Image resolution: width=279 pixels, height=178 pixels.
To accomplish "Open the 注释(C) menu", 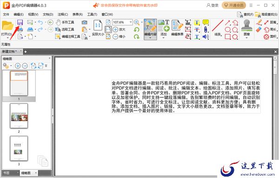I will click(x=63, y=14).
